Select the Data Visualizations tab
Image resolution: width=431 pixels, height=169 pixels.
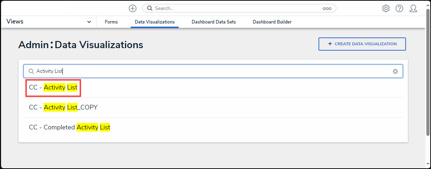pos(155,22)
